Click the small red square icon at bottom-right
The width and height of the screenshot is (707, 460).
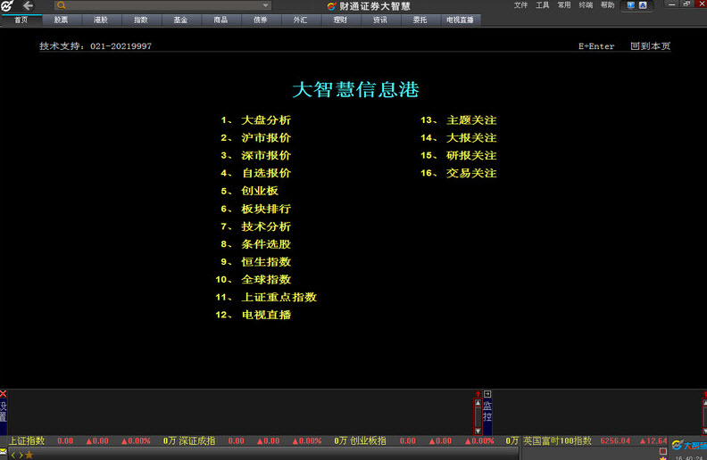(662, 451)
